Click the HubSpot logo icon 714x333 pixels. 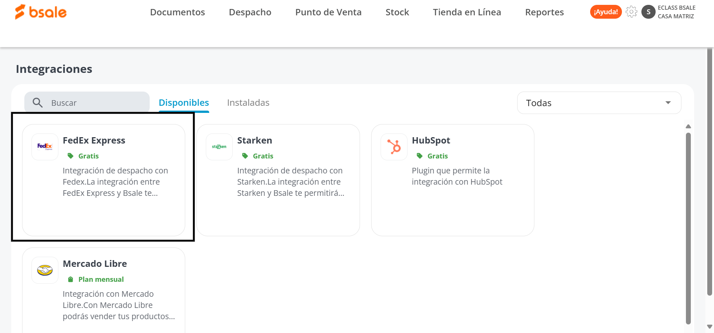(x=394, y=147)
